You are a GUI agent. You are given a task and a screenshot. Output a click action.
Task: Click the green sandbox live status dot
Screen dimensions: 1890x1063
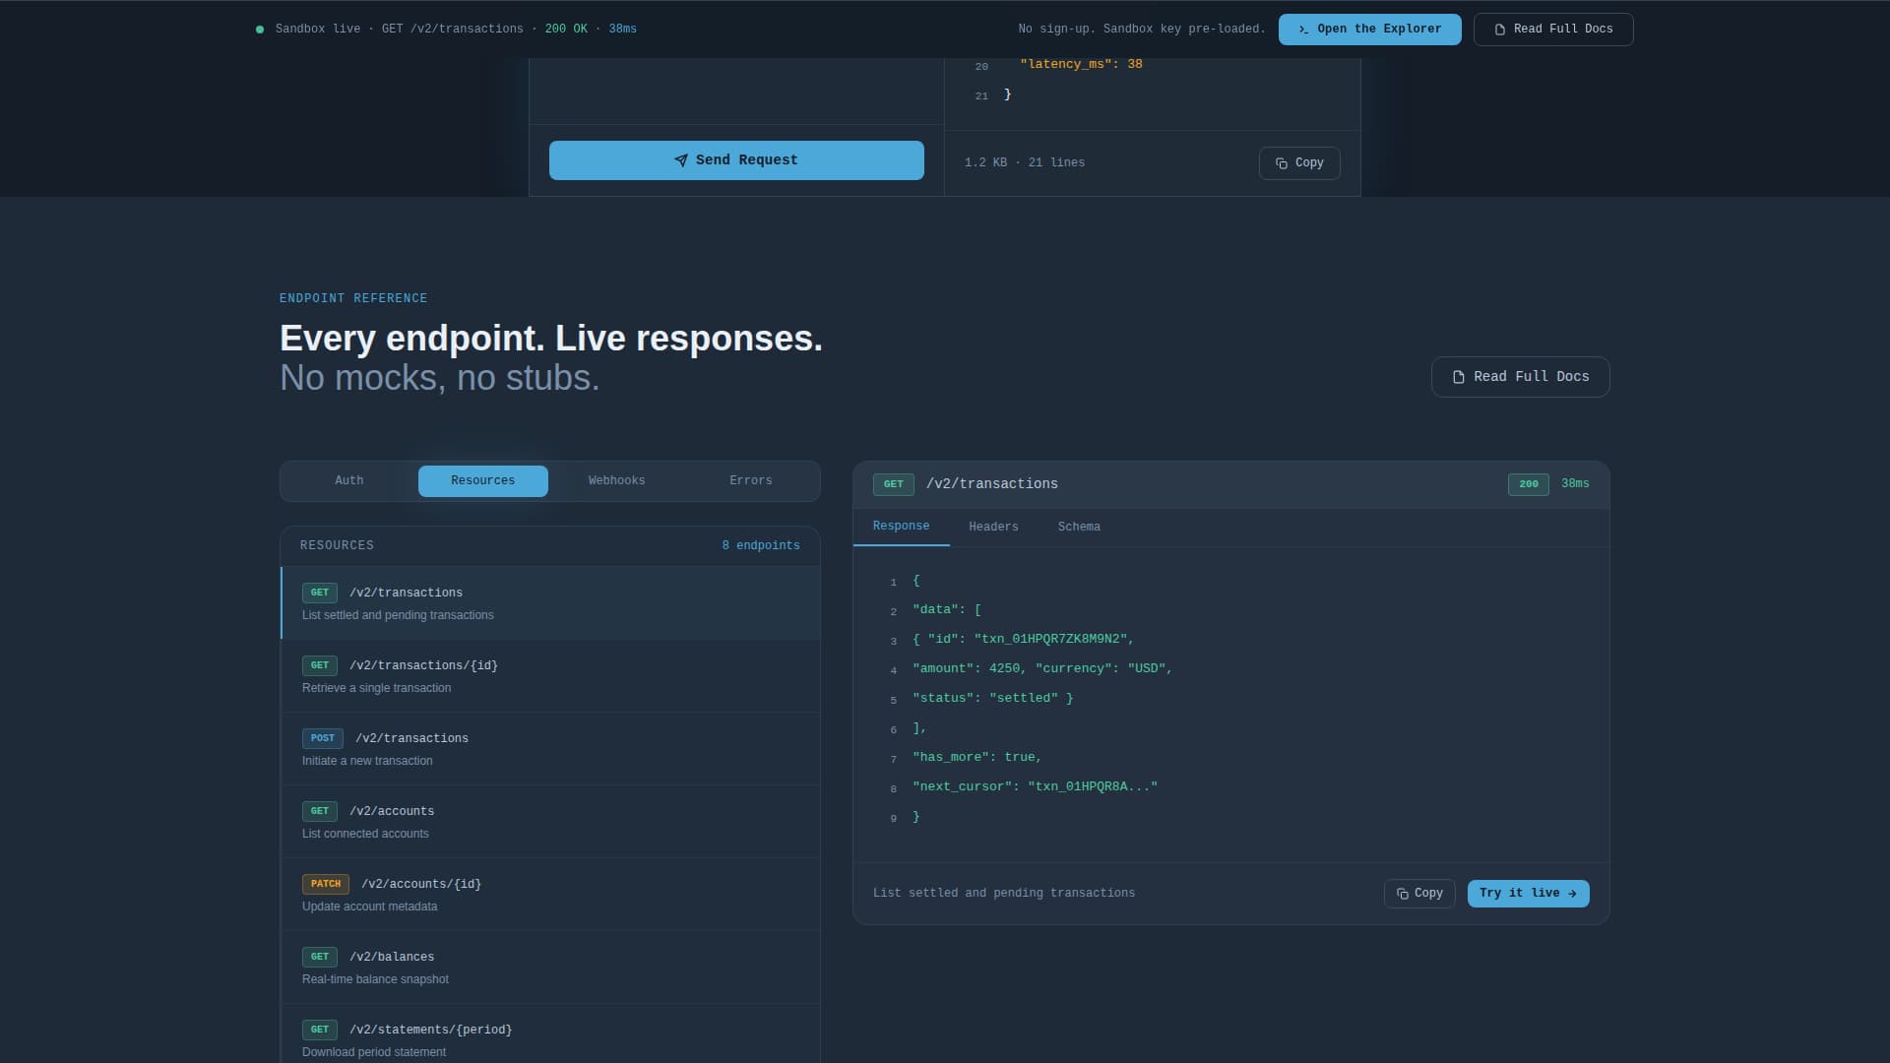coord(260,30)
